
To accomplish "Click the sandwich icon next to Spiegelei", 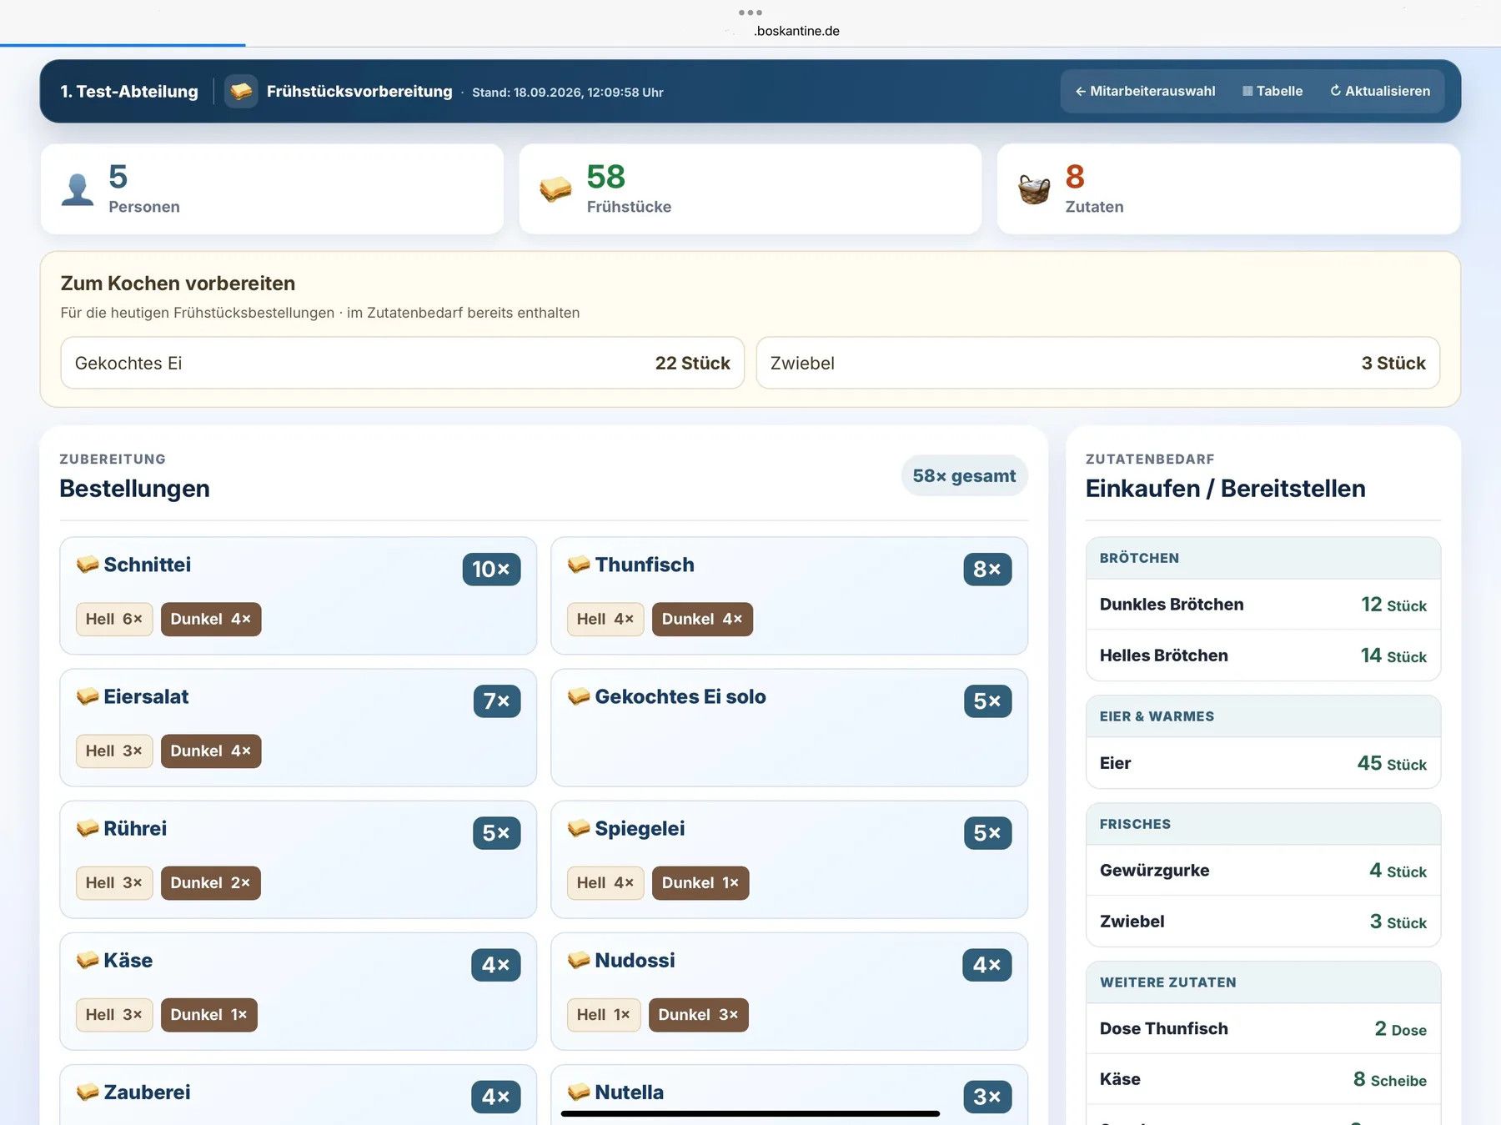I will coord(579,828).
